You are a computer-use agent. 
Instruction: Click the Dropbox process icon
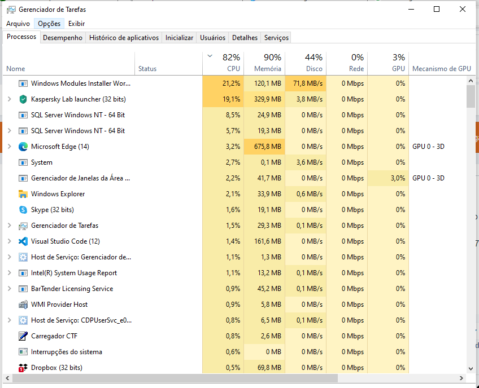click(23, 368)
